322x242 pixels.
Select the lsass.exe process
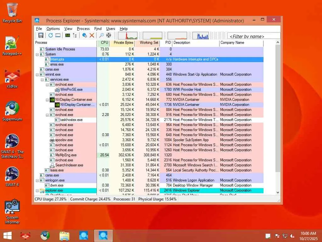point(149,170)
